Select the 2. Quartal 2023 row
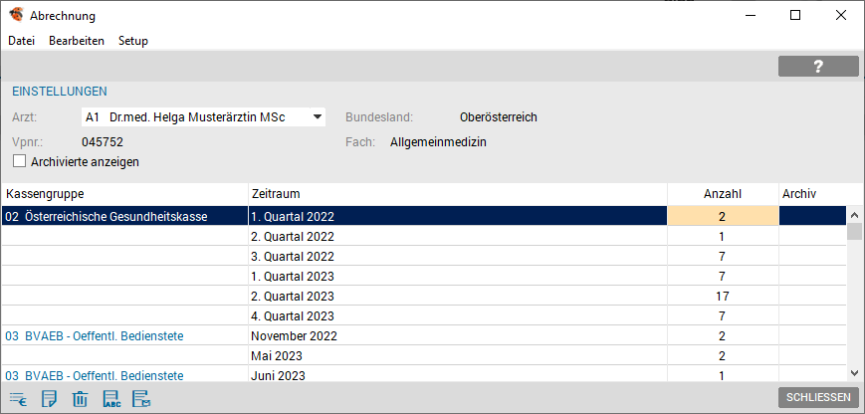The width and height of the screenshot is (865, 414). [423, 296]
